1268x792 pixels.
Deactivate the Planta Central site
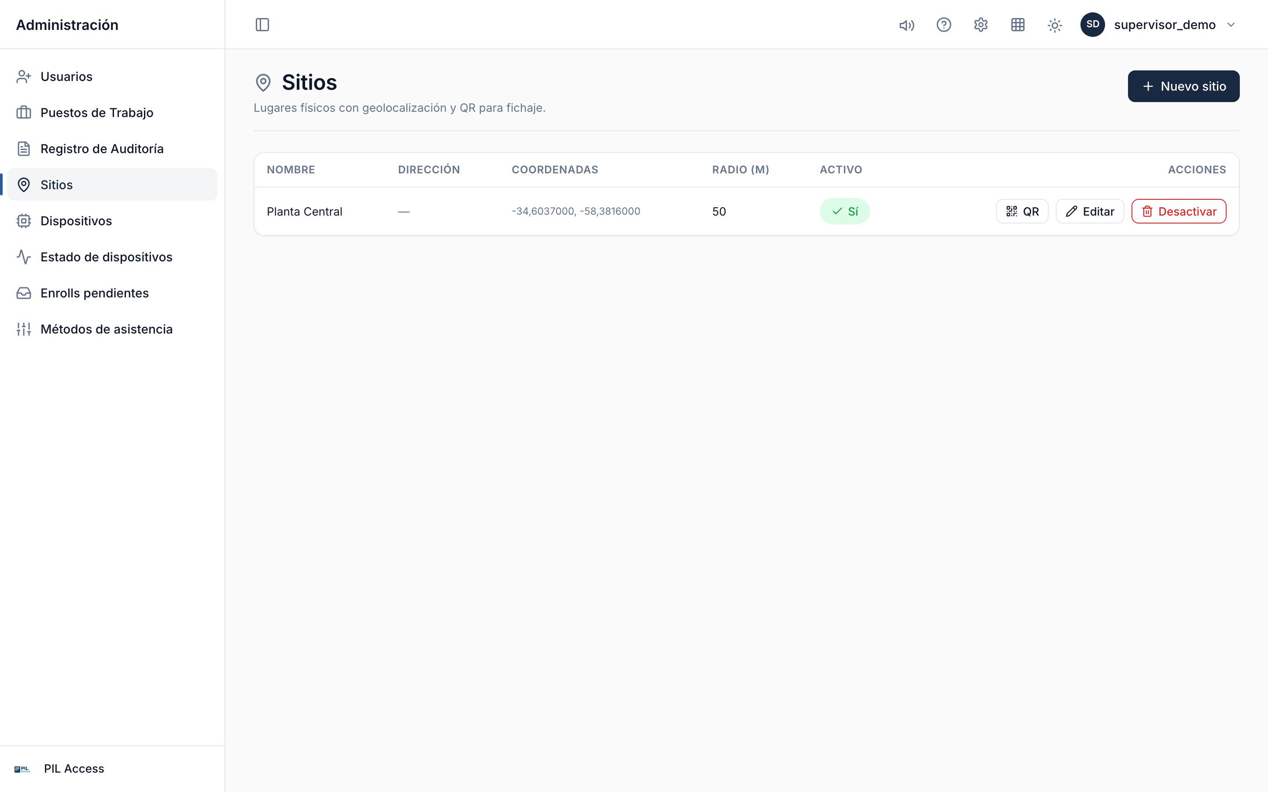(1178, 211)
